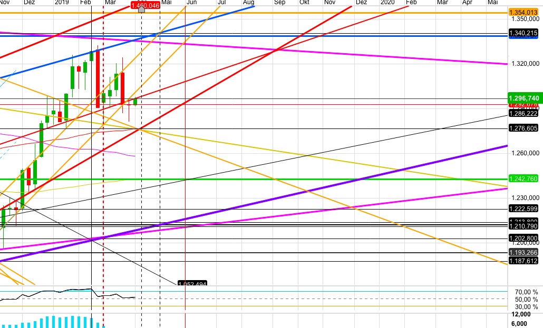Click the 1.276,605 level label
543x328 pixels.
tap(523, 128)
